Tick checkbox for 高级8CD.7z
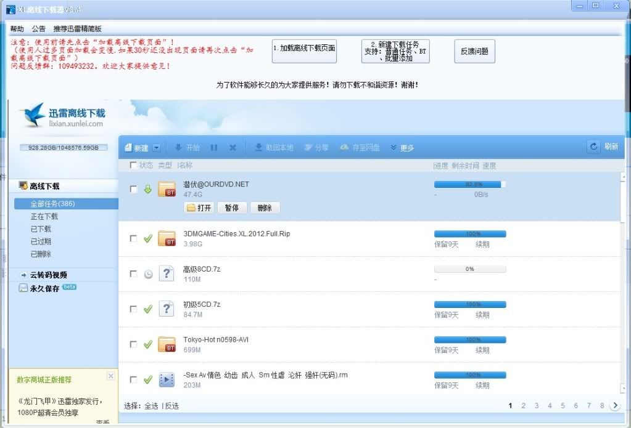 tap(134, 273)
